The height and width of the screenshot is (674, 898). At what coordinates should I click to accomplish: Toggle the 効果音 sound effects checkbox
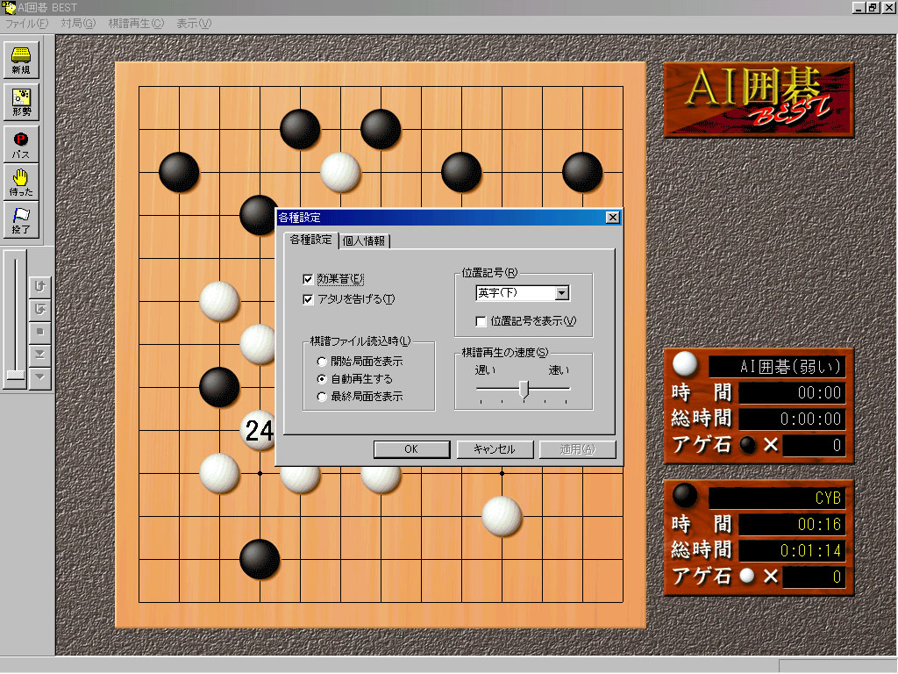[x=308, y=279]
